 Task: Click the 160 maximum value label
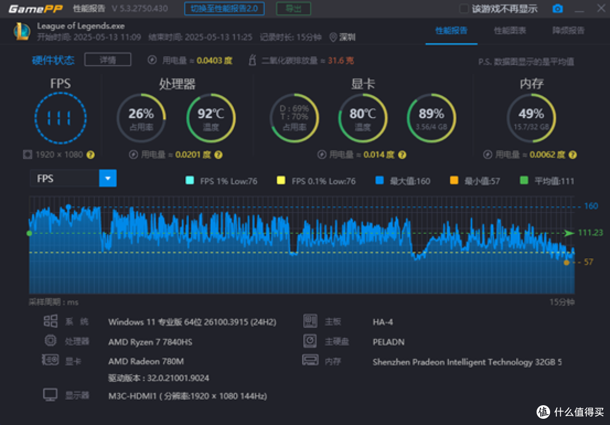[x=591, y=206]
